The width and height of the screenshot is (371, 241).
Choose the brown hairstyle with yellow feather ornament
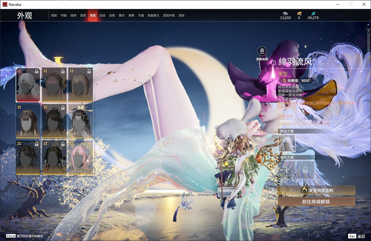coord(54,85)
